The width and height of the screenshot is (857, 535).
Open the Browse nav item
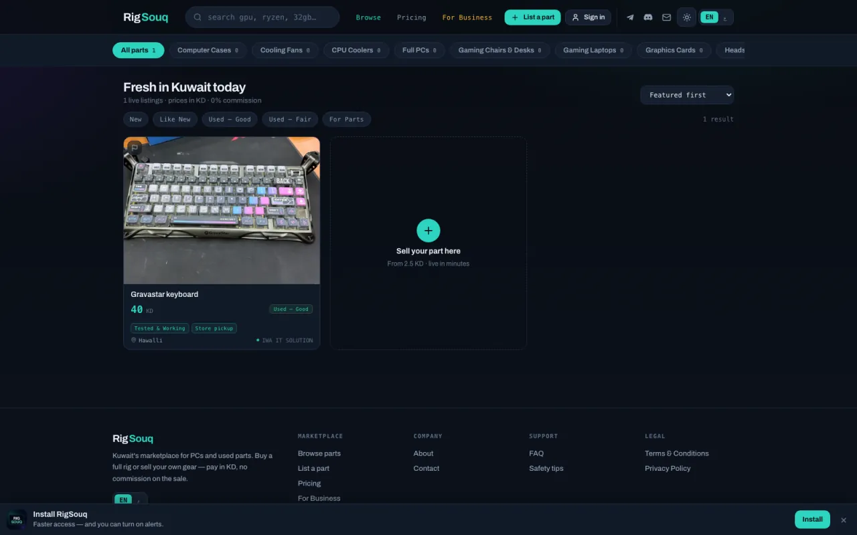368,17
